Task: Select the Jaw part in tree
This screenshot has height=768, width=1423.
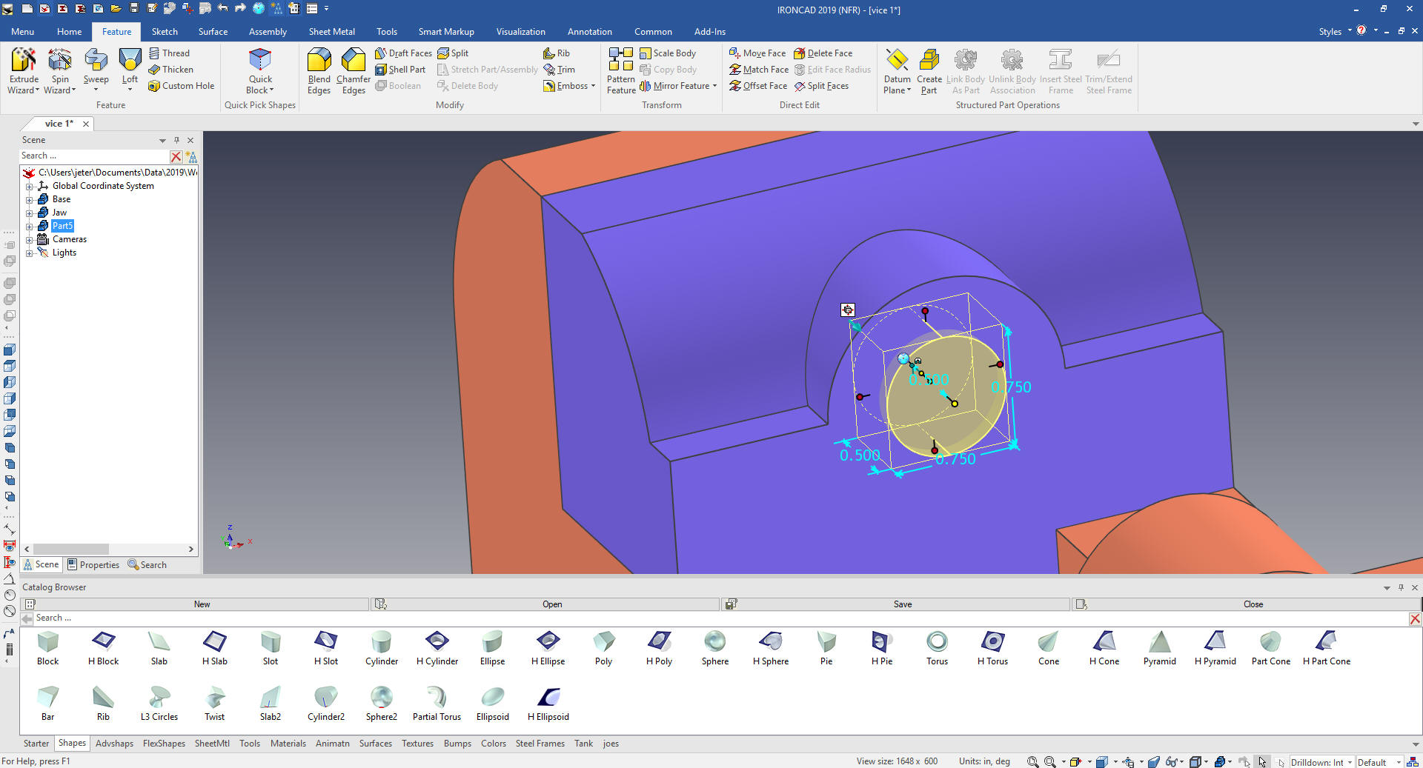Action: [x=59, y=213]
